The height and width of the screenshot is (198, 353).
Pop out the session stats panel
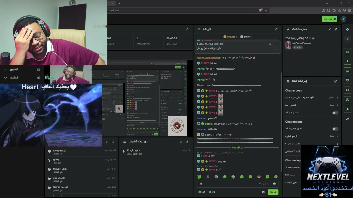pos(187,29)
